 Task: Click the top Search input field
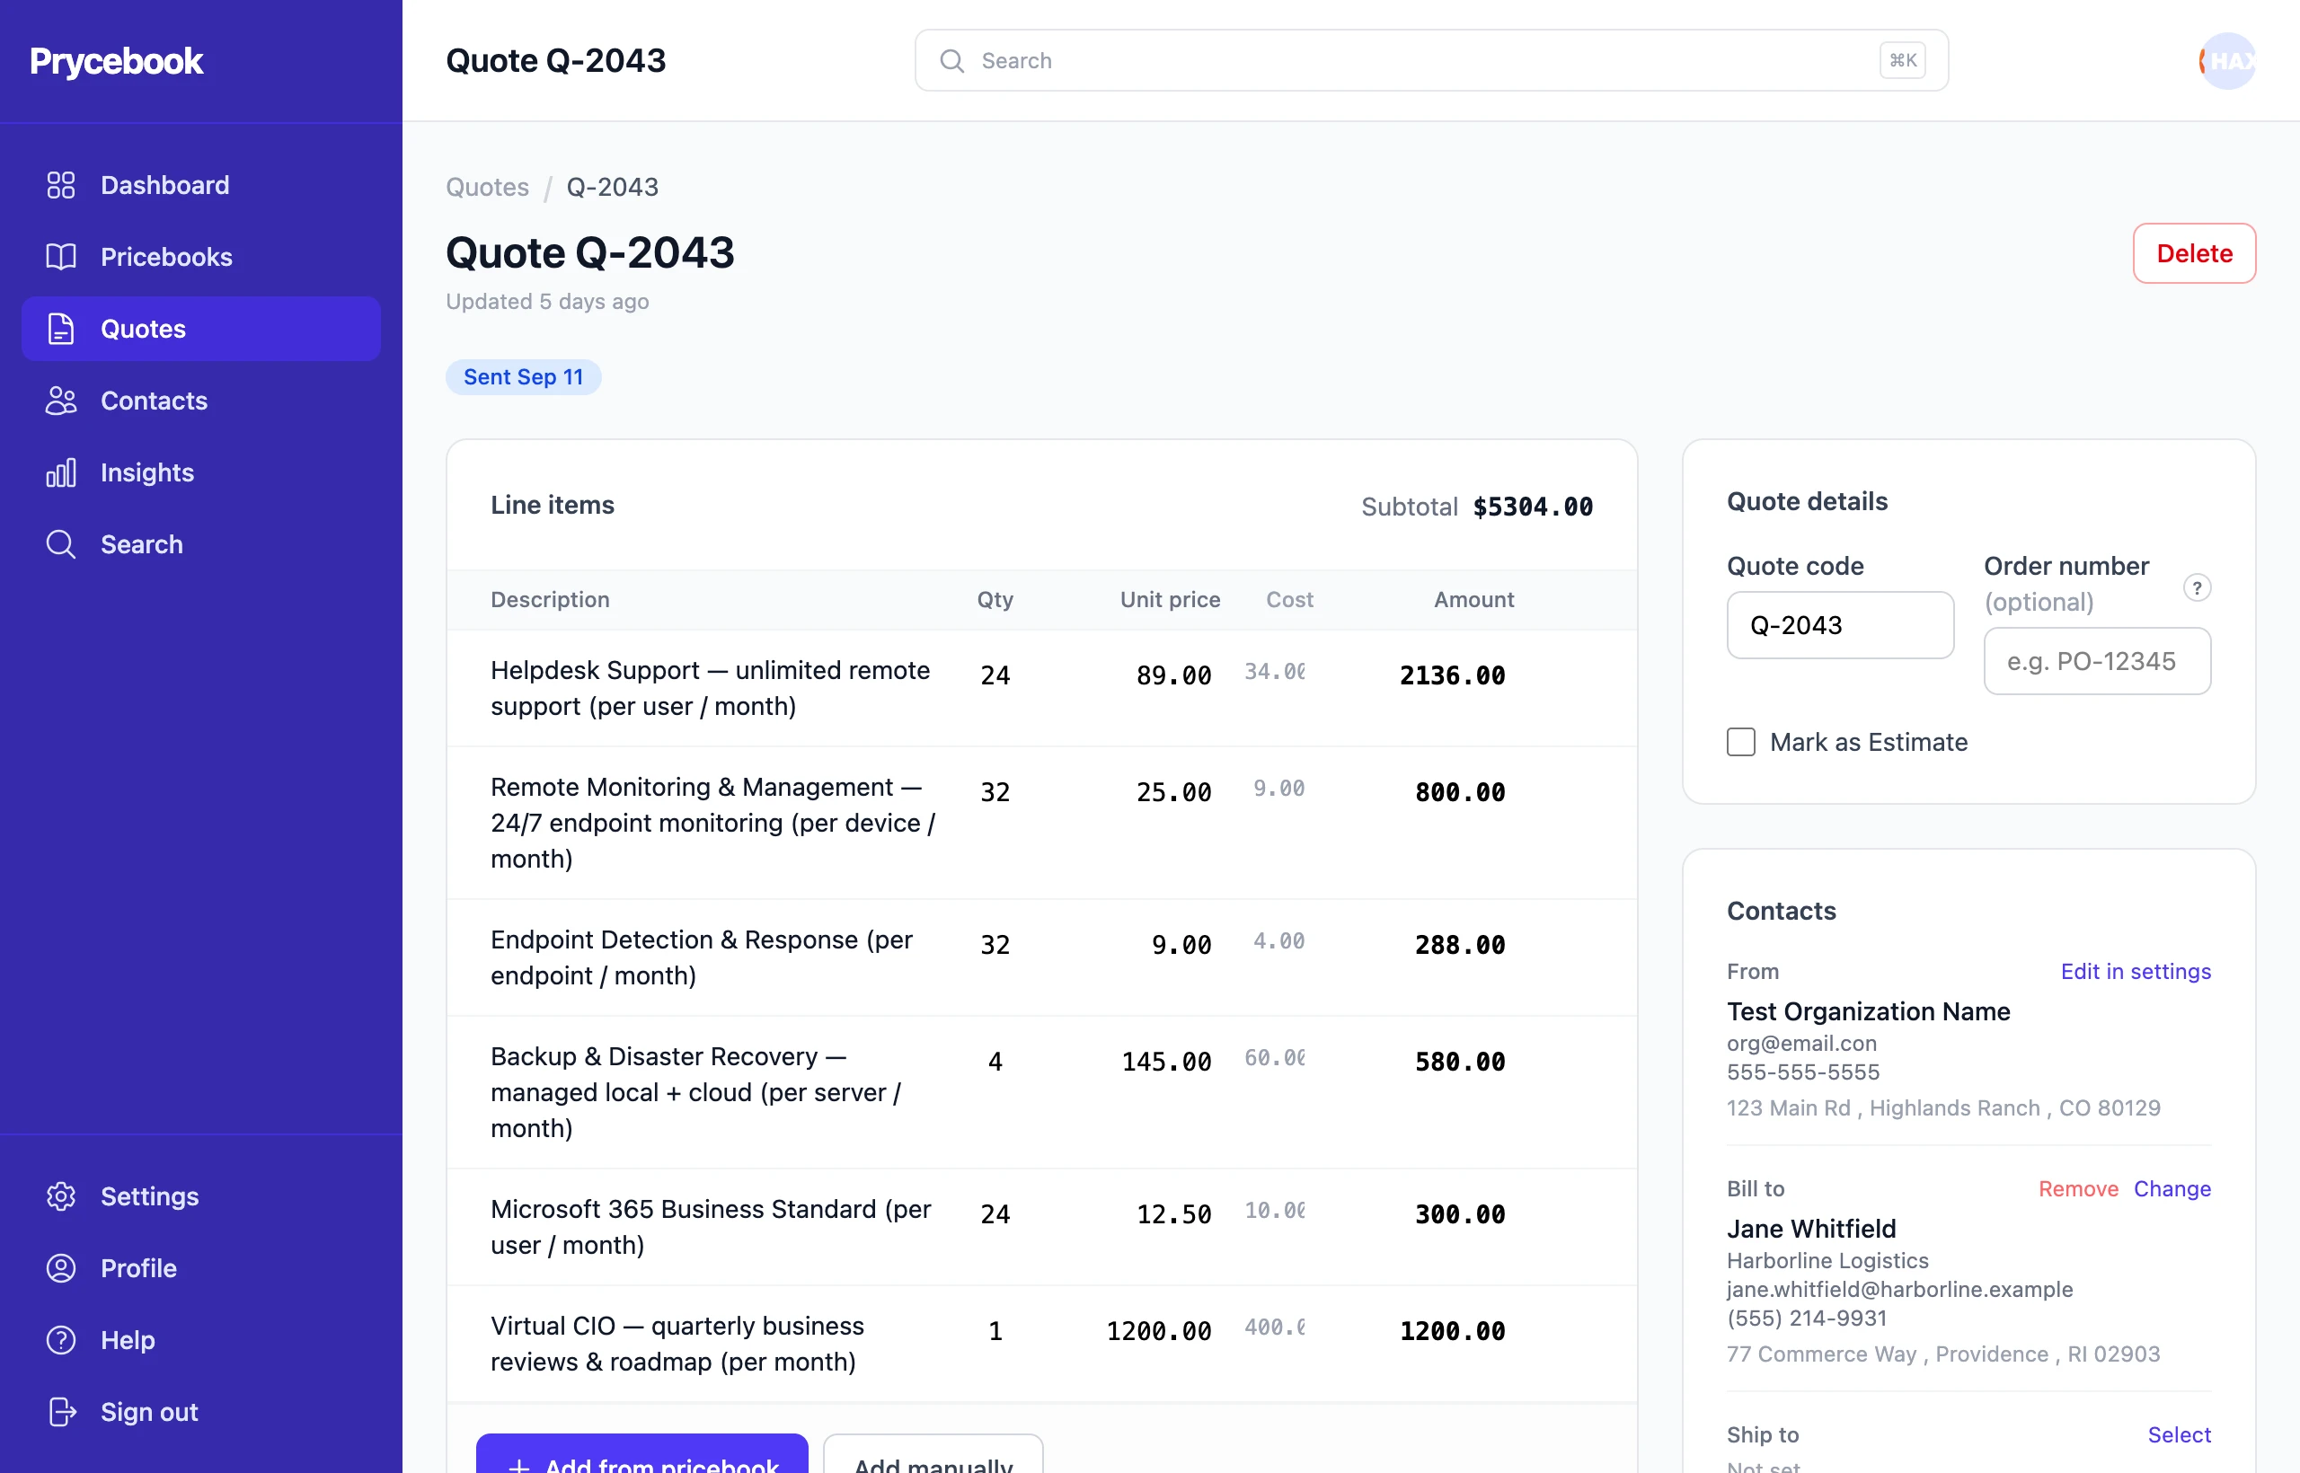point(1431,60)
